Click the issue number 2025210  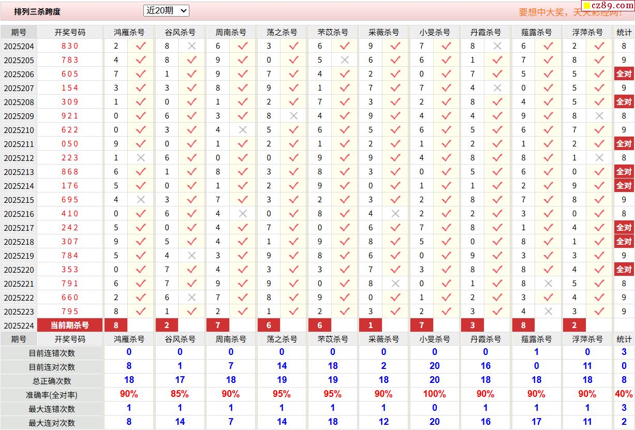click(x=19, y=130)
